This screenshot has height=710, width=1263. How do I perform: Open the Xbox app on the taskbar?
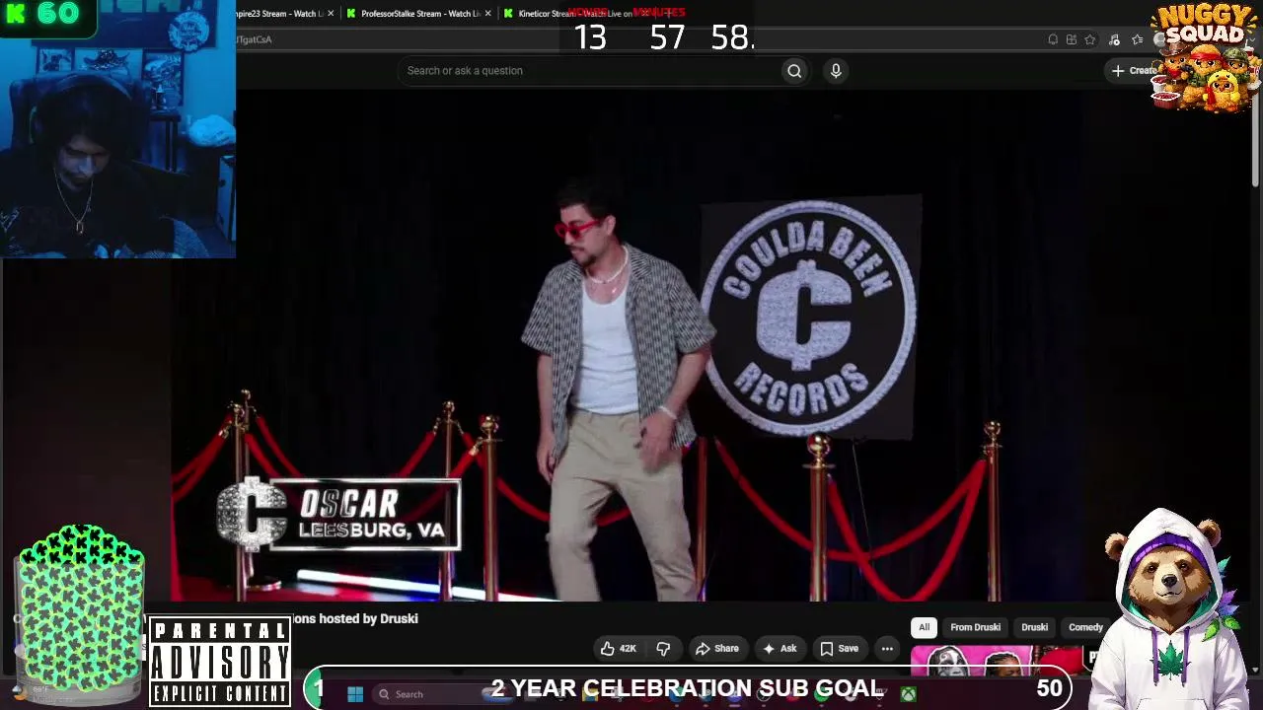pos(908,694)
